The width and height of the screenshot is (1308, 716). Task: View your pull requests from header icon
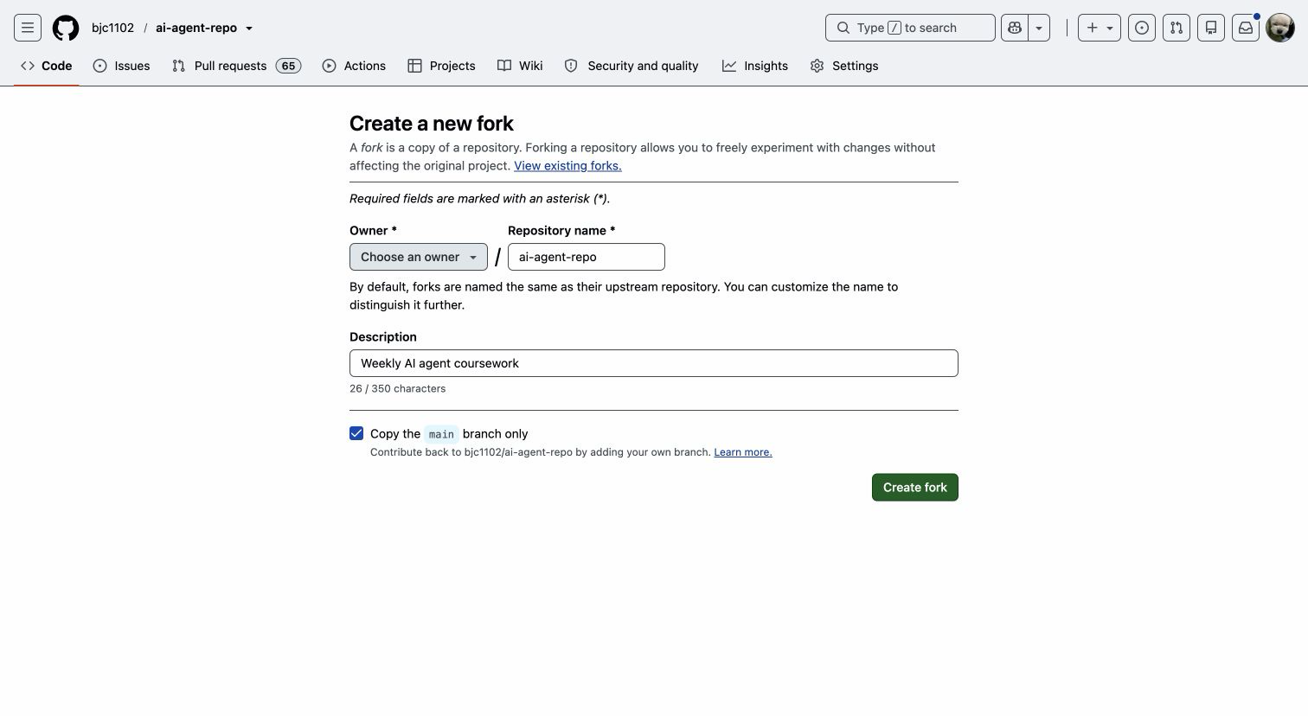click(1177, 28)
